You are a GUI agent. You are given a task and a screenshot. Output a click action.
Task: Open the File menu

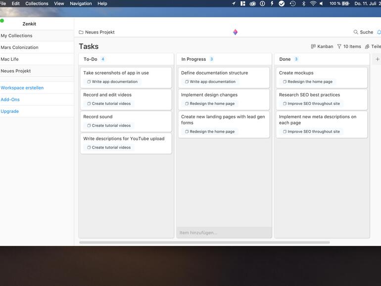3,3
